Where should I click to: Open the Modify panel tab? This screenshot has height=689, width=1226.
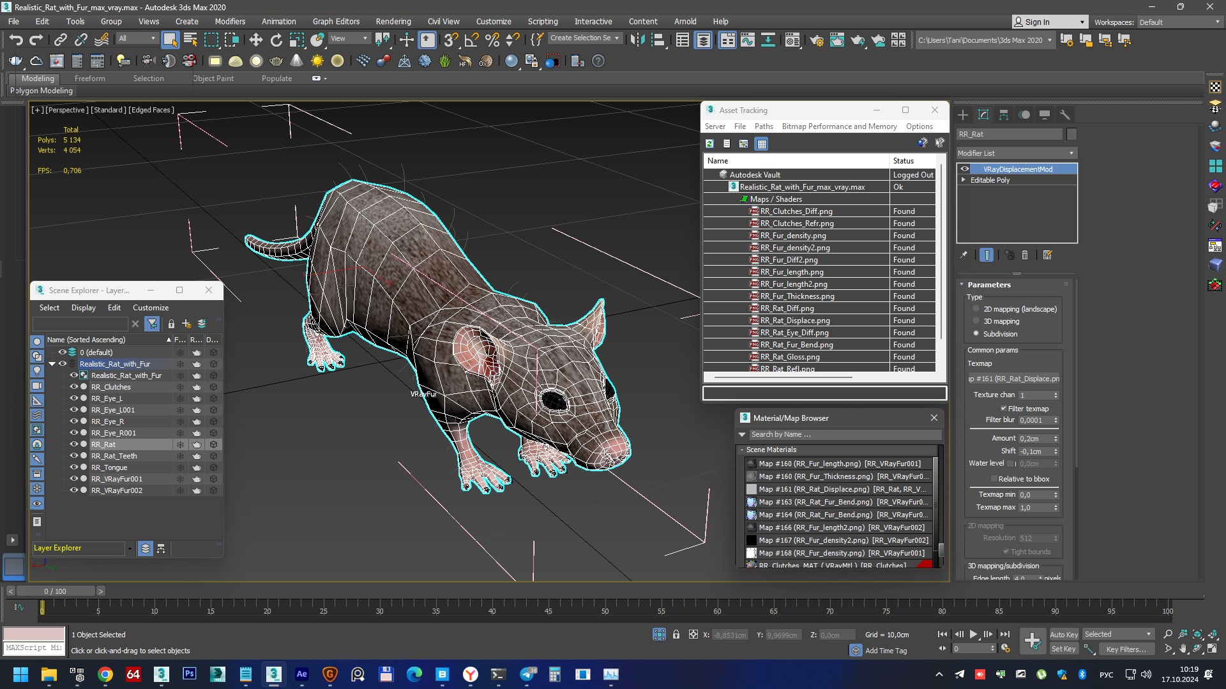click(983, 115)
